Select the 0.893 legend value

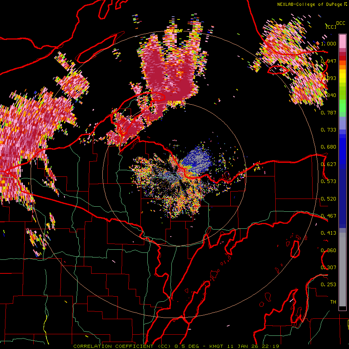click(328, 78)
